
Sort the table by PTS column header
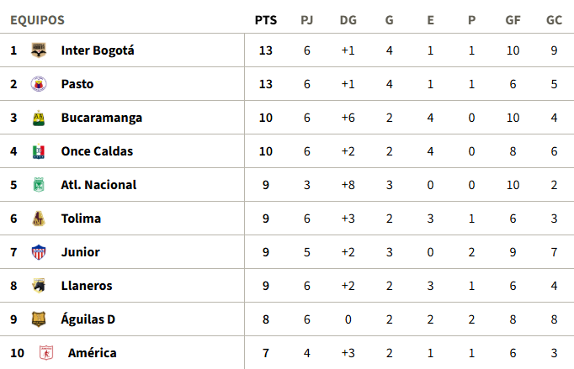tap(266, 20)
